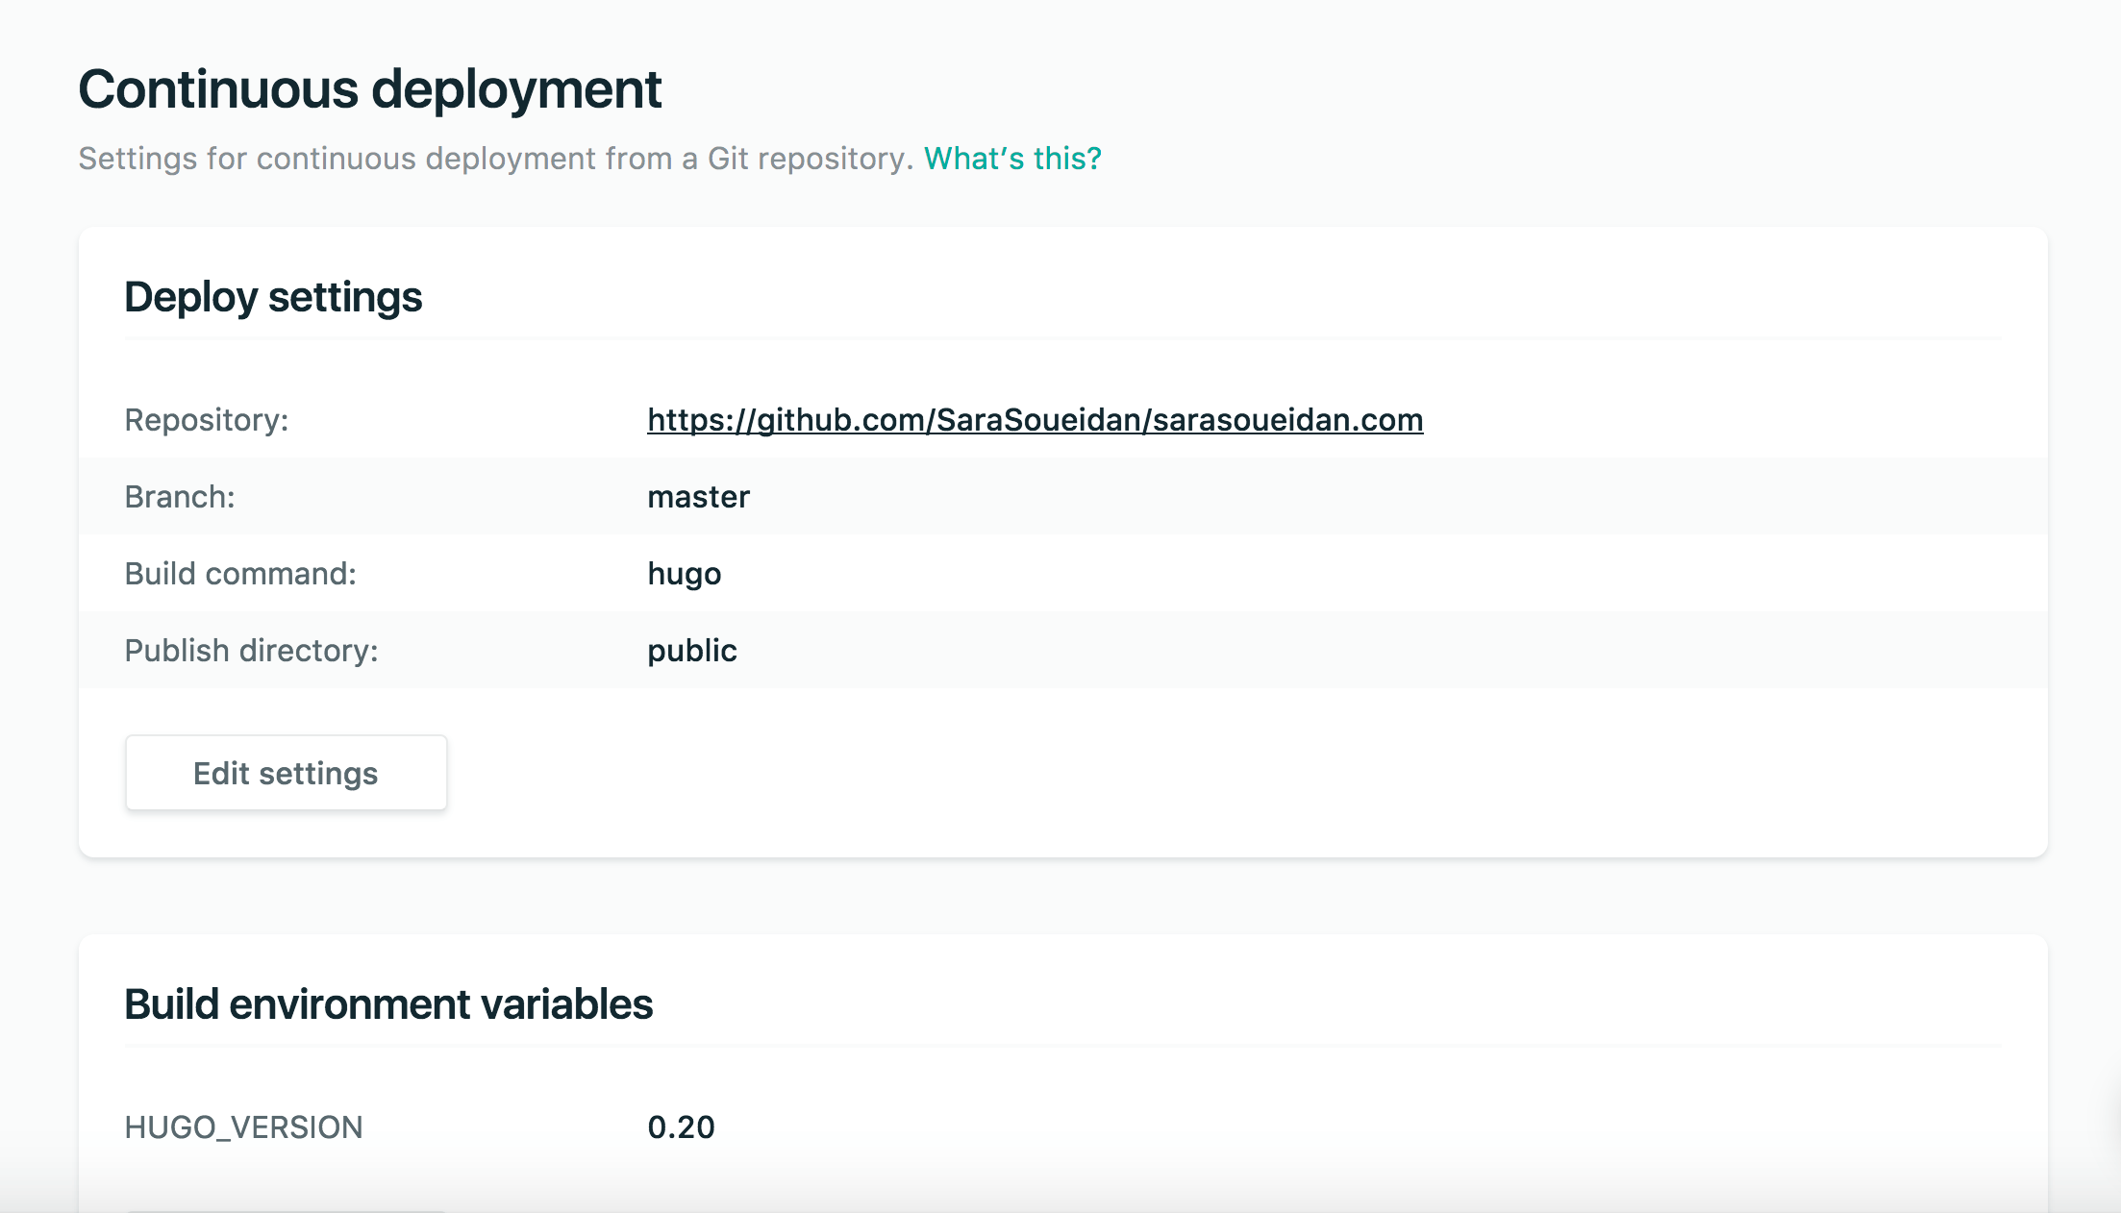The height and width of the screenshot is (1213, 2121).
Task: Click the Build environment variables heading
Action: pyautogui.click(x=388, y=1004)
